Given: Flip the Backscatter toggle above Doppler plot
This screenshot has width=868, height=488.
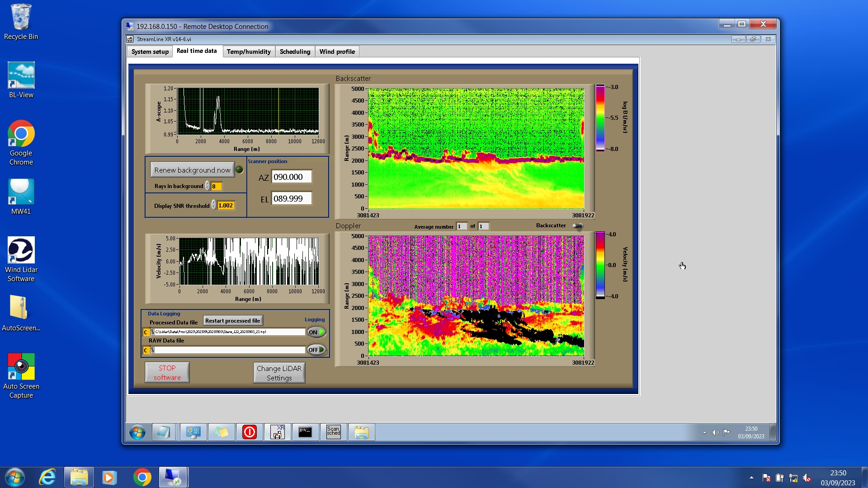Looking at the screenshot, I should point(577,226).
